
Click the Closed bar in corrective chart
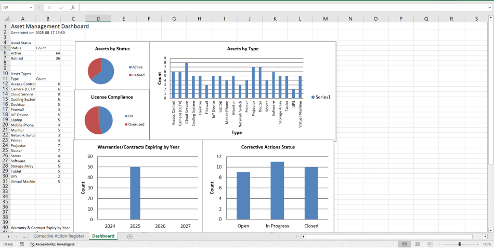point(311,194)
